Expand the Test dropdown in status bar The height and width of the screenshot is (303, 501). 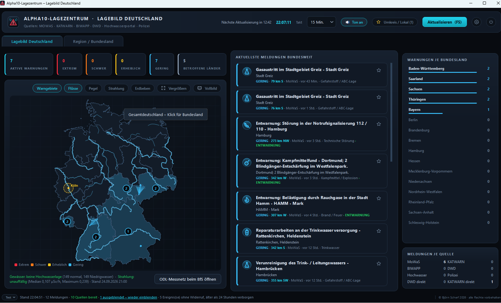(10, 298)
